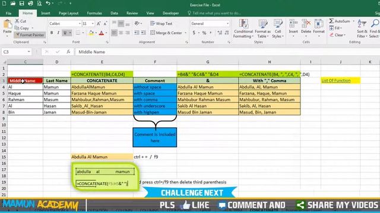Click Increase Decimal icon
Viewport: 380px width, 213px height.
pyautogui.click(x=220, y=33)
